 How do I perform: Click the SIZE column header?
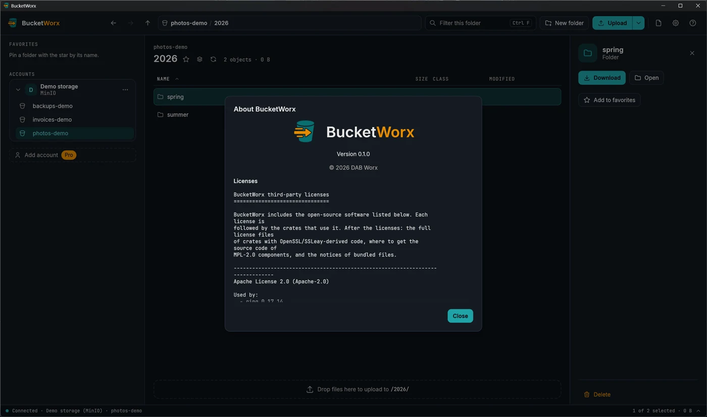pyautogui.click(x=421, y=79)
